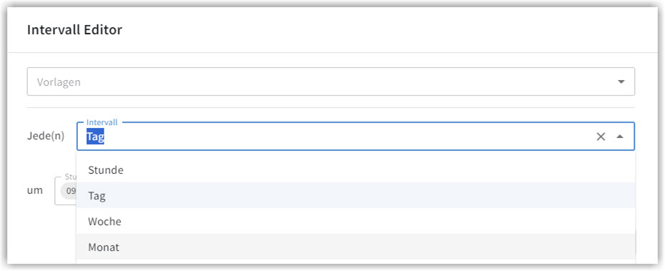
Task: Select the highlighted Tag list option
Action: pyautogui.click(x=355, y=195)
